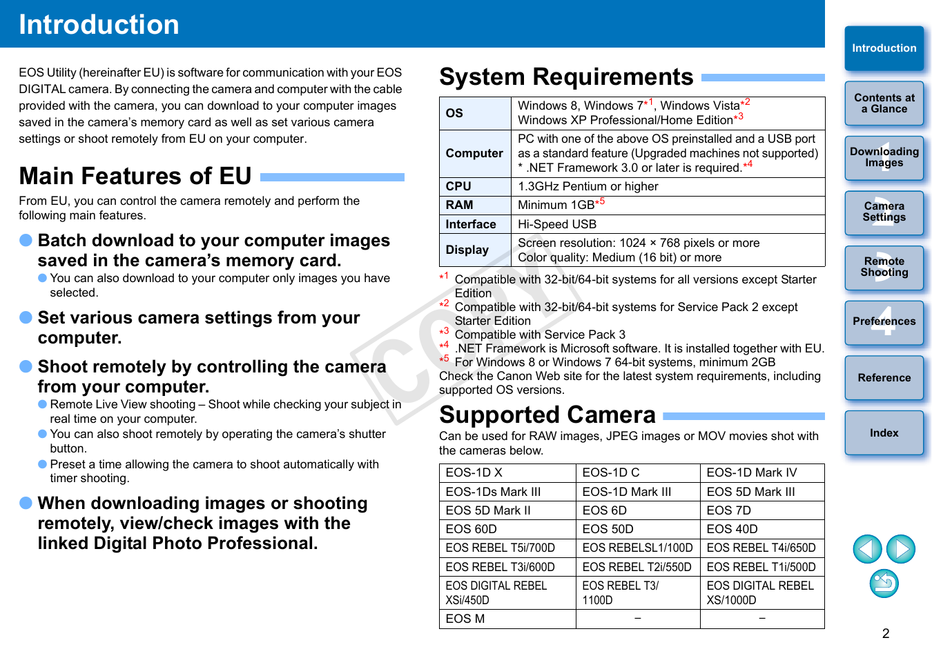Click the RAM row label
Screen dimensions: 932x658
coord(475,206)
